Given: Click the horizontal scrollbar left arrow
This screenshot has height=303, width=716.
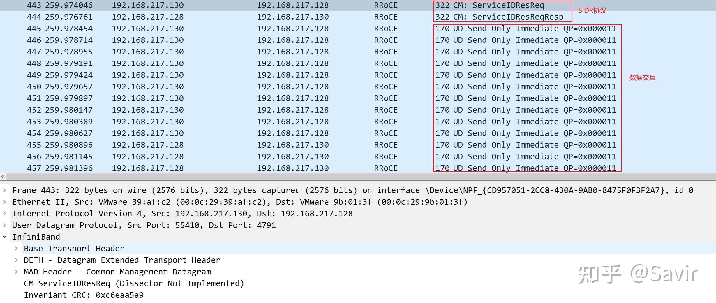Looking at the screenshot, I should point(3,176).
